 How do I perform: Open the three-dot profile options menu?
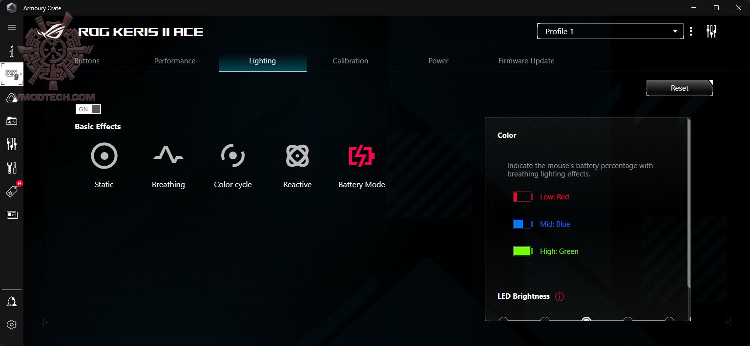click(x=691, y=32)
